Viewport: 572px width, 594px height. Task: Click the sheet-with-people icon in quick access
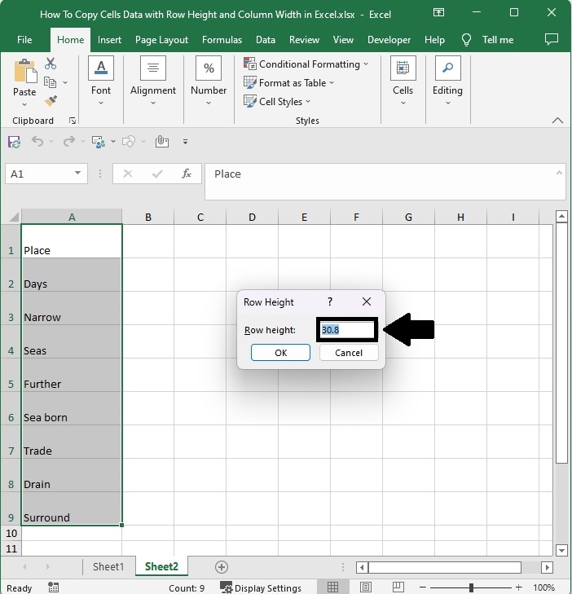[99, 142]
